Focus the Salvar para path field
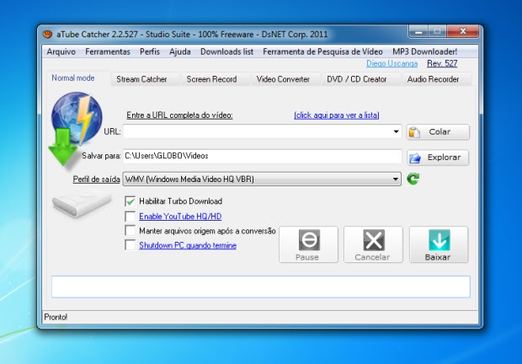This screenshot has height=364, width=522. [x=263, y=156]
